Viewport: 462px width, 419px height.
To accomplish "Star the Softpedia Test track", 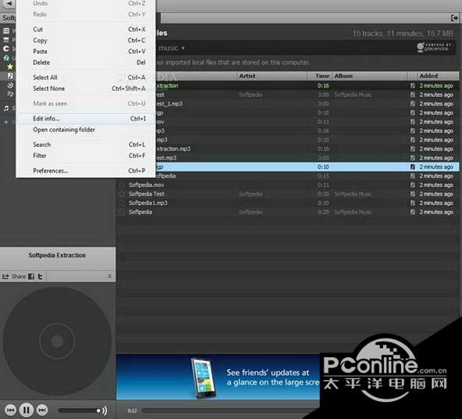I will tap(121, 194).
